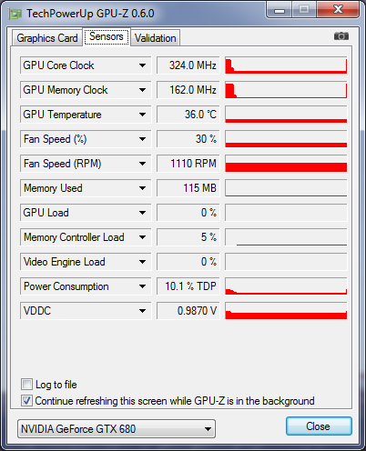
Task: Open the VDDC sensor dropdown
Action: [142, 311]
